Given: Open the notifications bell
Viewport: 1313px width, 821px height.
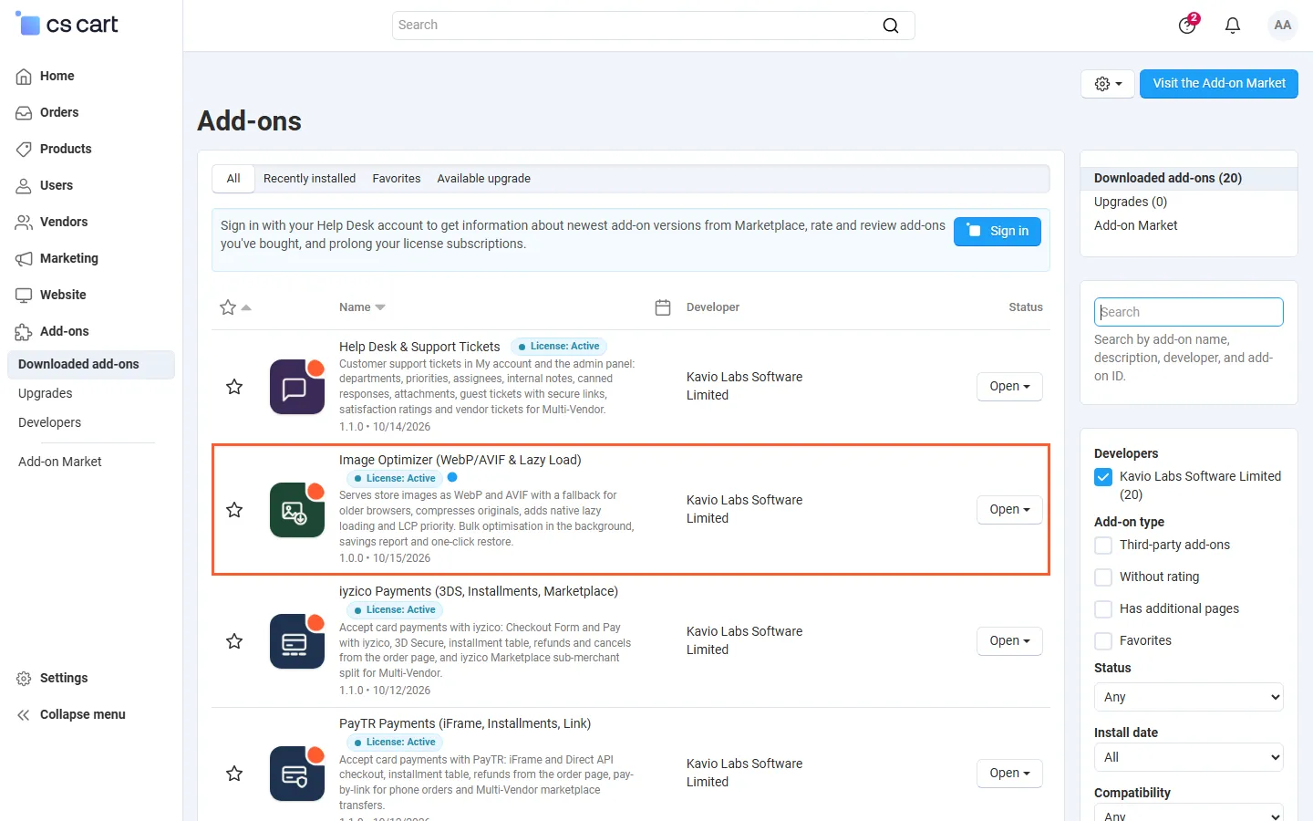Looking at the screenshot, I should 1233,26.
